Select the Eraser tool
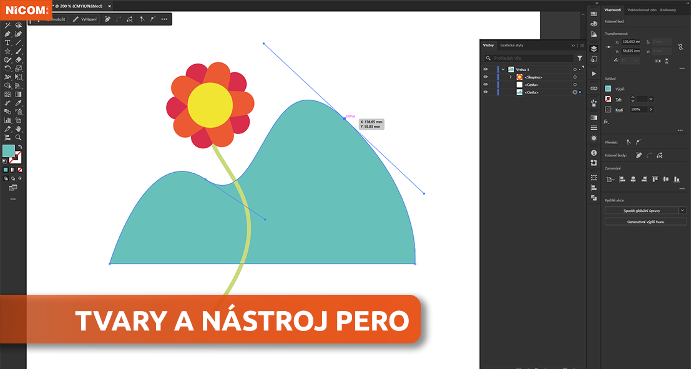Screen dimensions: 691x369 coord(19,60)
